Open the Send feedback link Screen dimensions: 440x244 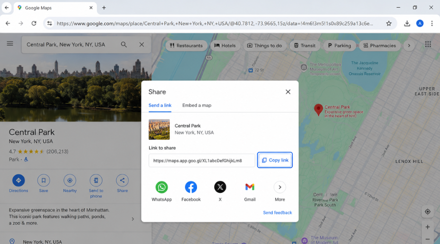pyautogui.click(x=277, y=213)
